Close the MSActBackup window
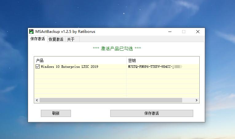The height and width of the screenshot is (139, 235). pyautogui.click(x=198, y=32)
